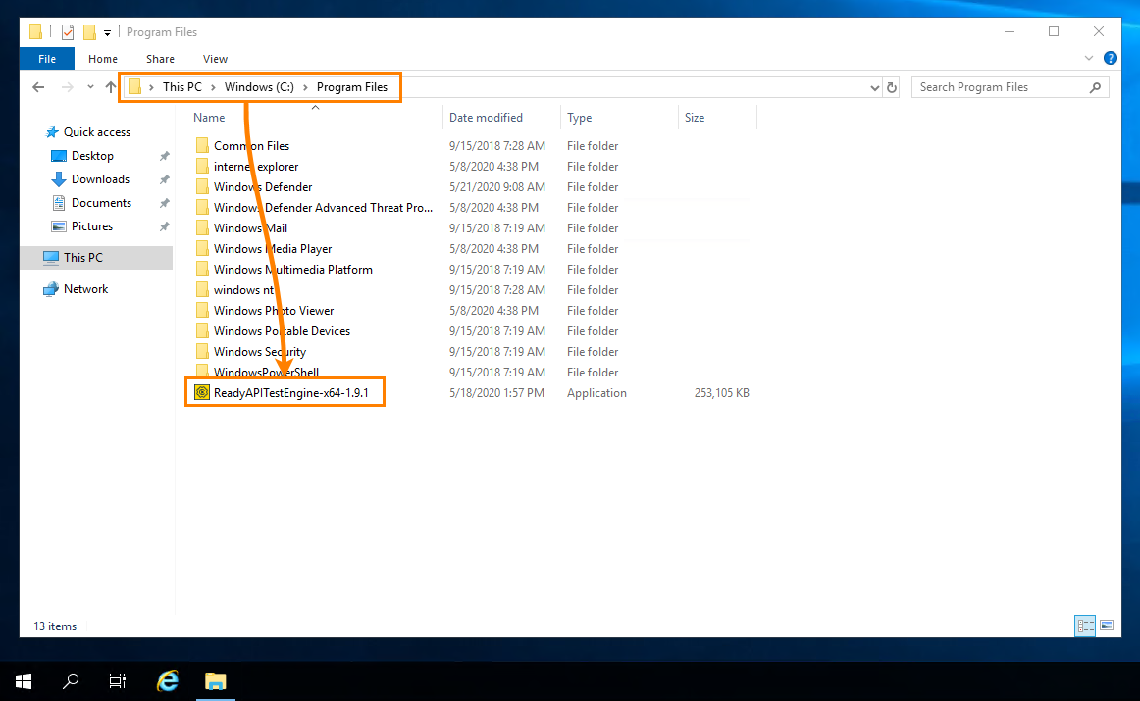The image size is (1140, 701).
Task: Click the search magnifier icon
Action: click(x=1096, y=87)
